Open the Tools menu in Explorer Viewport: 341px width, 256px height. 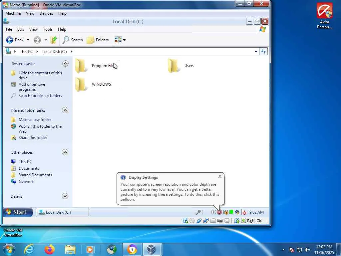click(48, 29)
